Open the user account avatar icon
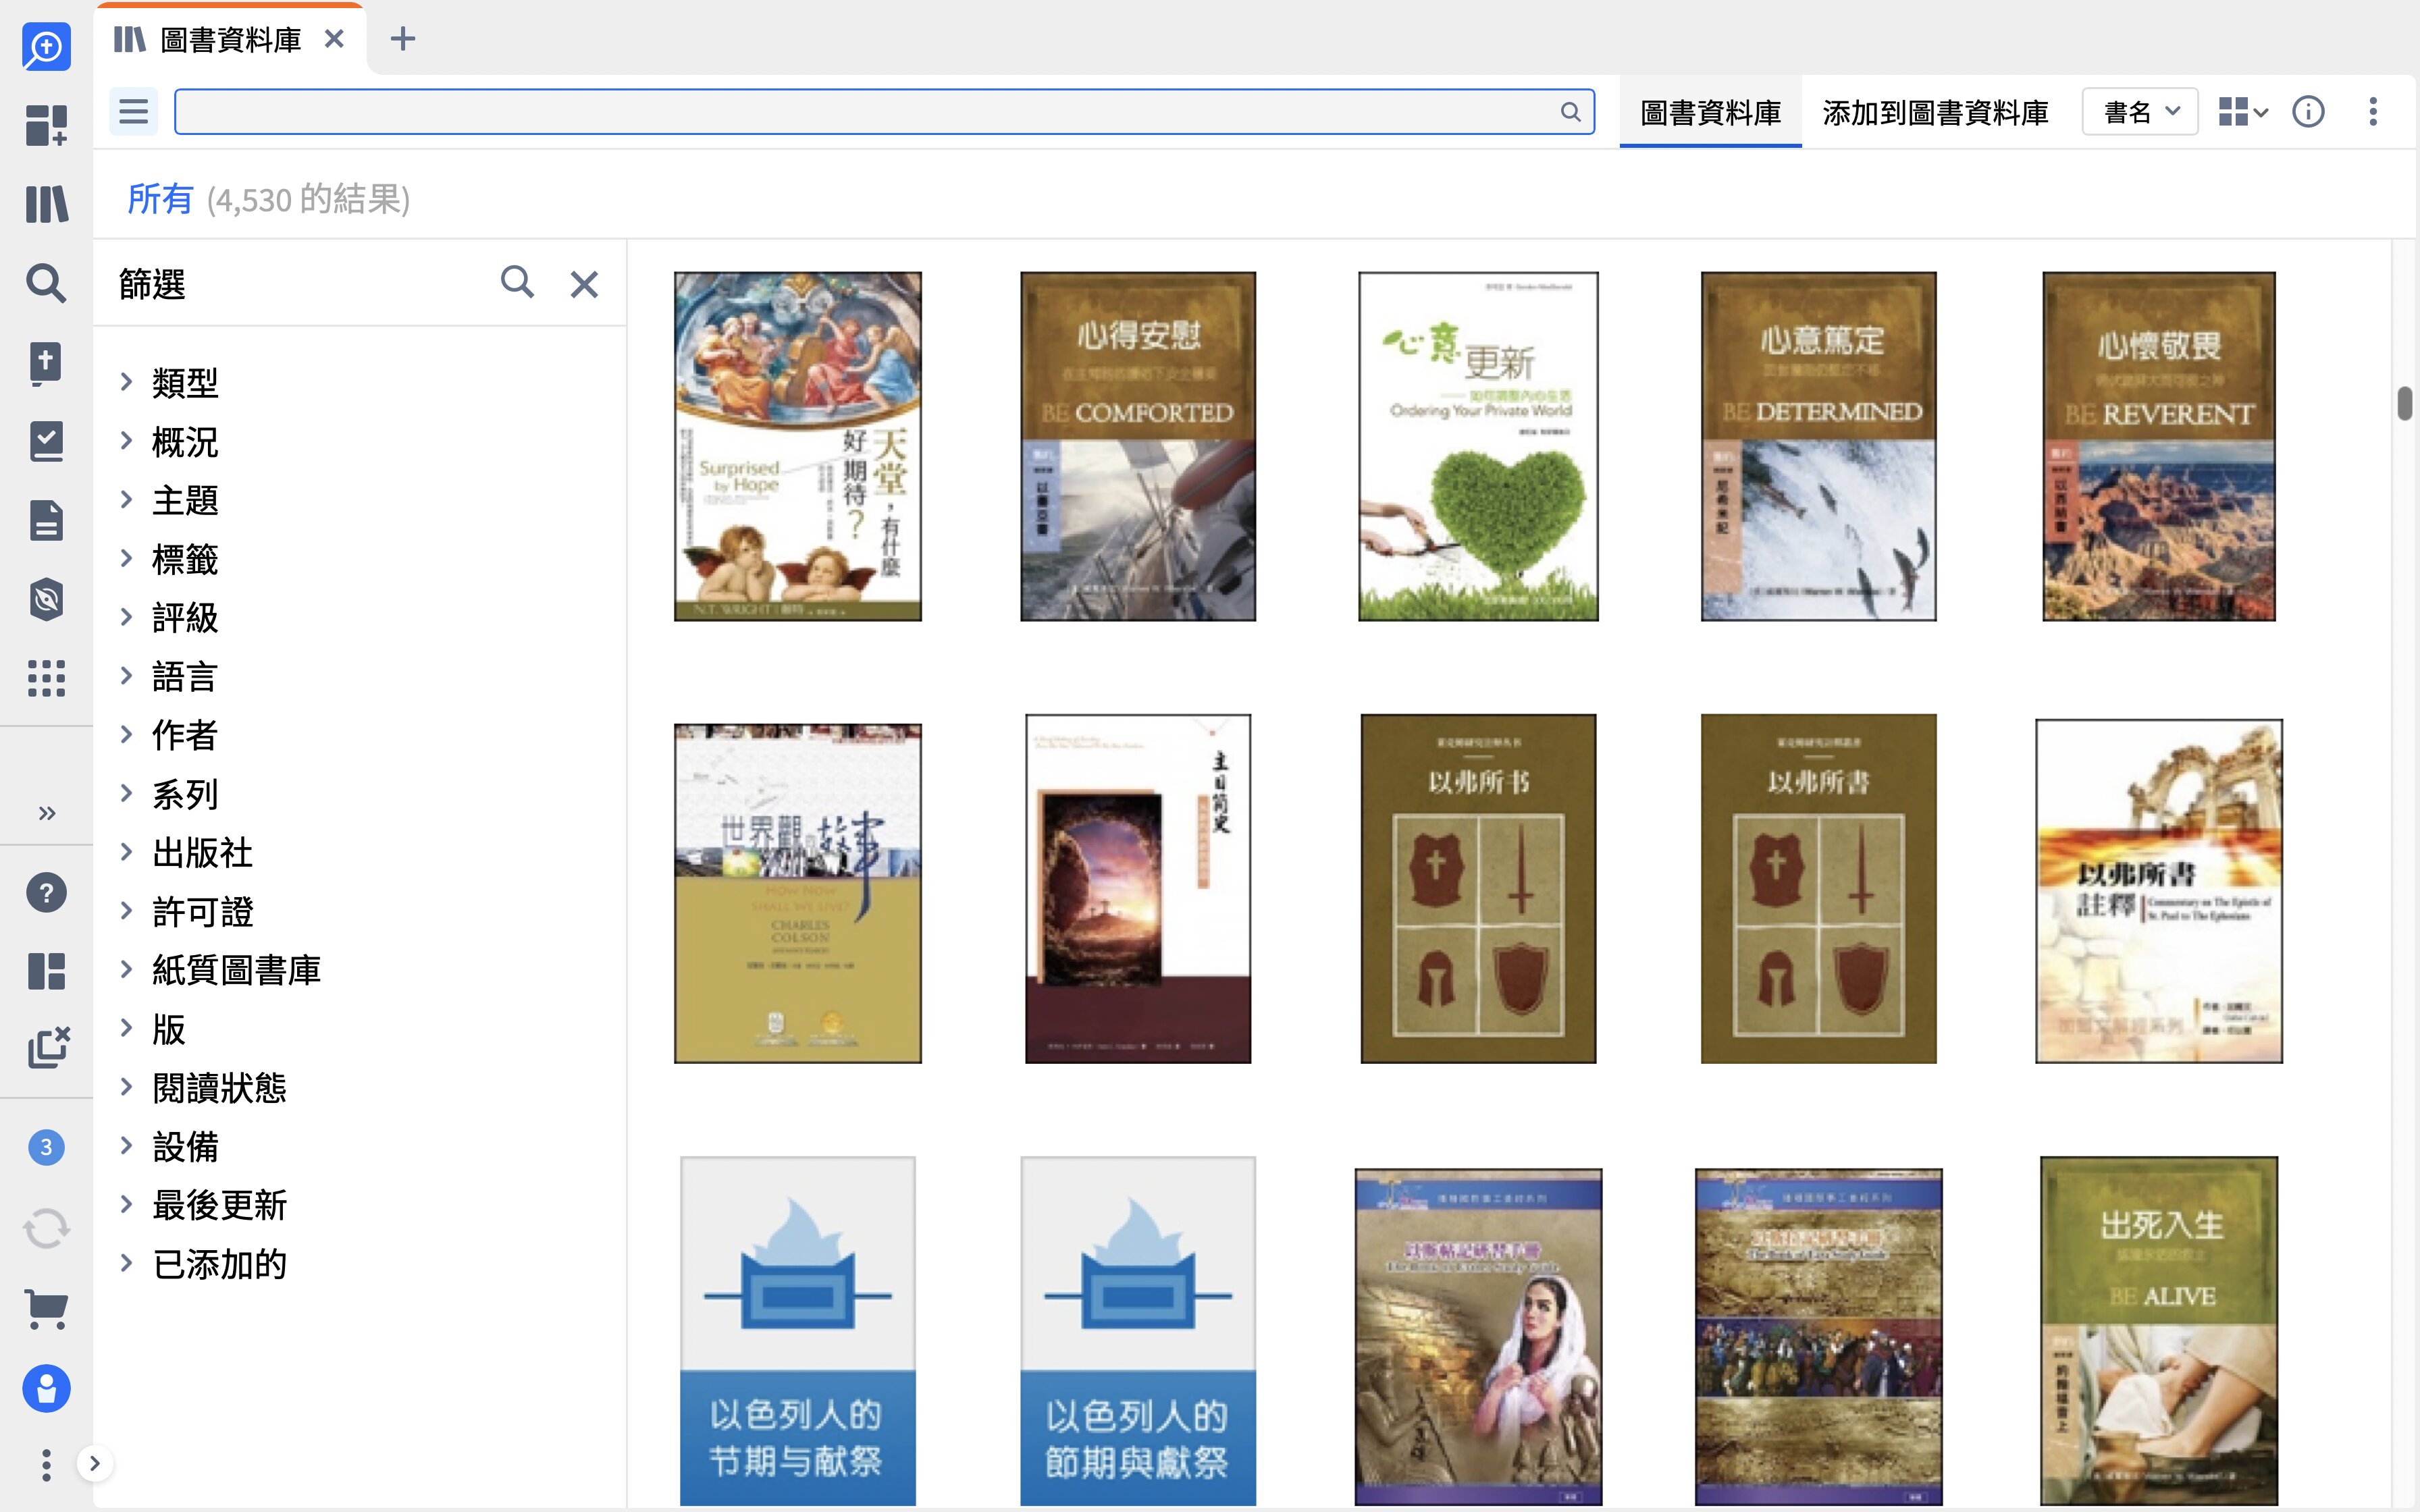Screen dimensions: 2420x1512 tap(46, 1388)
